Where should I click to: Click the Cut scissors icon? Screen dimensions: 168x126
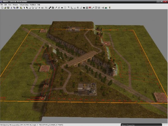click(11, 8)
